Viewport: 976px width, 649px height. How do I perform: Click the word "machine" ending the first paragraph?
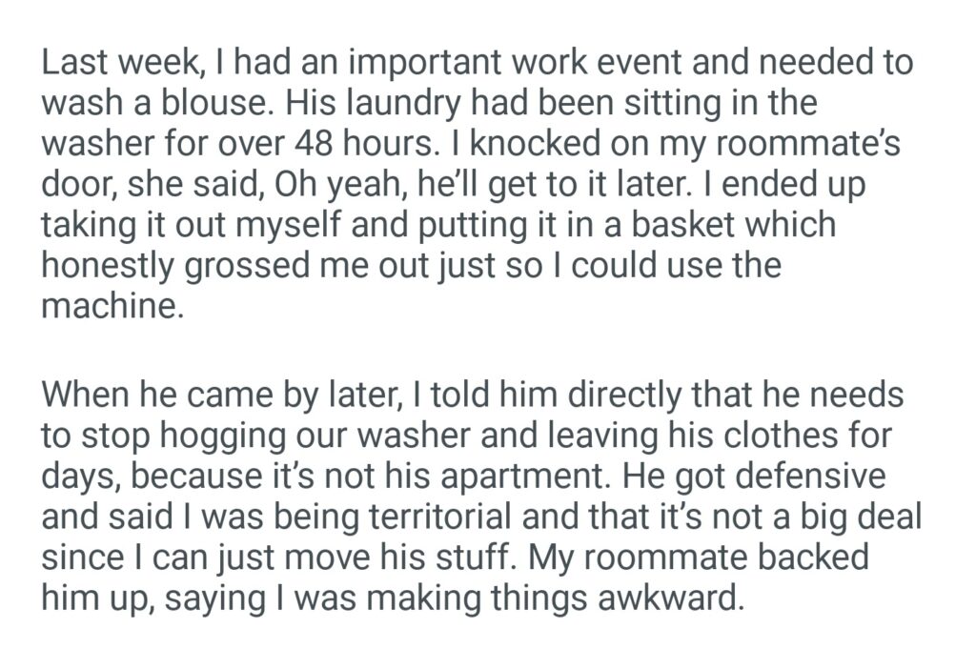coord(107,306)
